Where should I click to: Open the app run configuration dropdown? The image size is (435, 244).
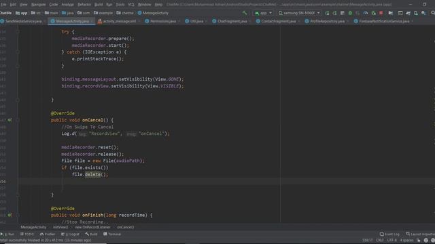[x=263, y=13]
